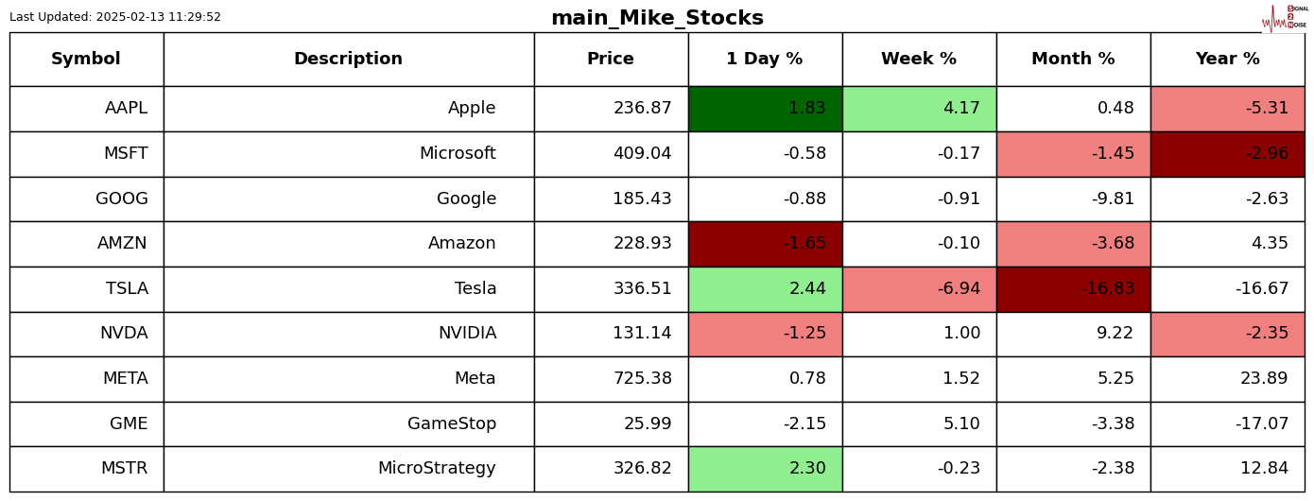
Task: Click the Signal 2 Noise logo
Action: coord(1285,17)
